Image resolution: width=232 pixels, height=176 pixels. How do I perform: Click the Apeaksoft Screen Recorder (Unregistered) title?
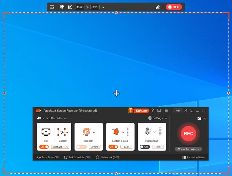(x=70, y=111)
